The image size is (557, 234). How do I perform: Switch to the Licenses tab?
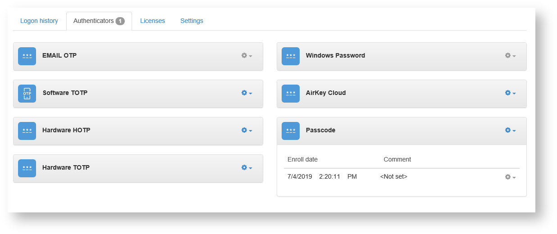pyautogui.click(x=152, y=21)
